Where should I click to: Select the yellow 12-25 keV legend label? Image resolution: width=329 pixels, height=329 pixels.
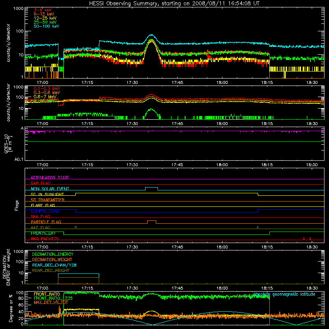(45, 18)
